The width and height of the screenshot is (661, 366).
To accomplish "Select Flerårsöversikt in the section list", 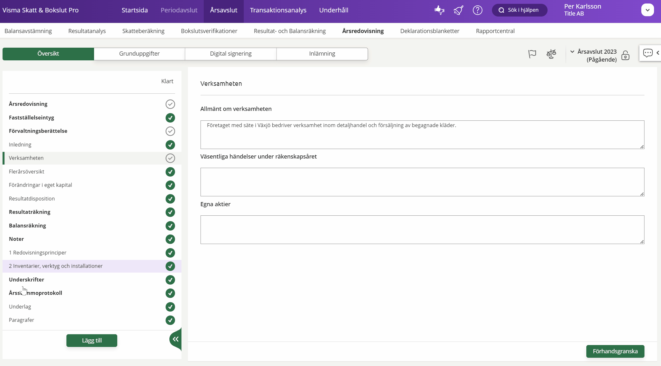I will [x=27, y=172].
